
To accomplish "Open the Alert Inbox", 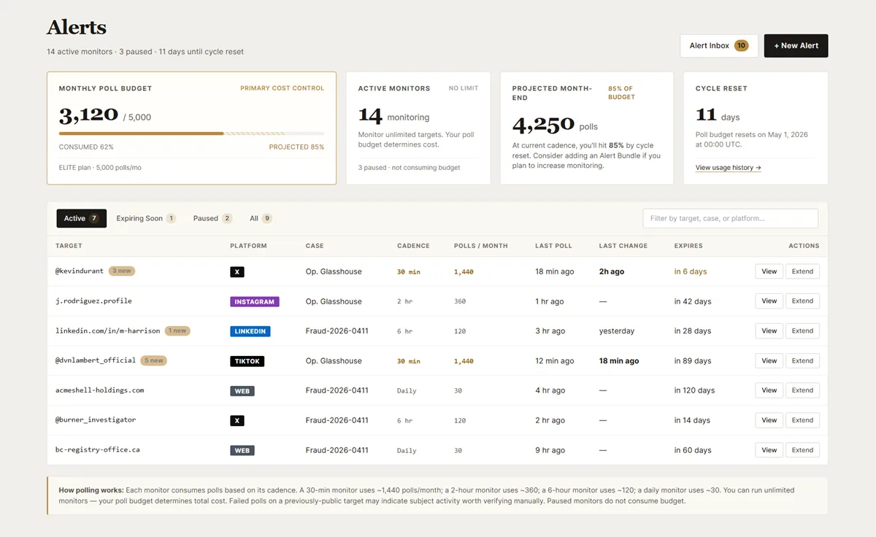I will coord(718,45).
